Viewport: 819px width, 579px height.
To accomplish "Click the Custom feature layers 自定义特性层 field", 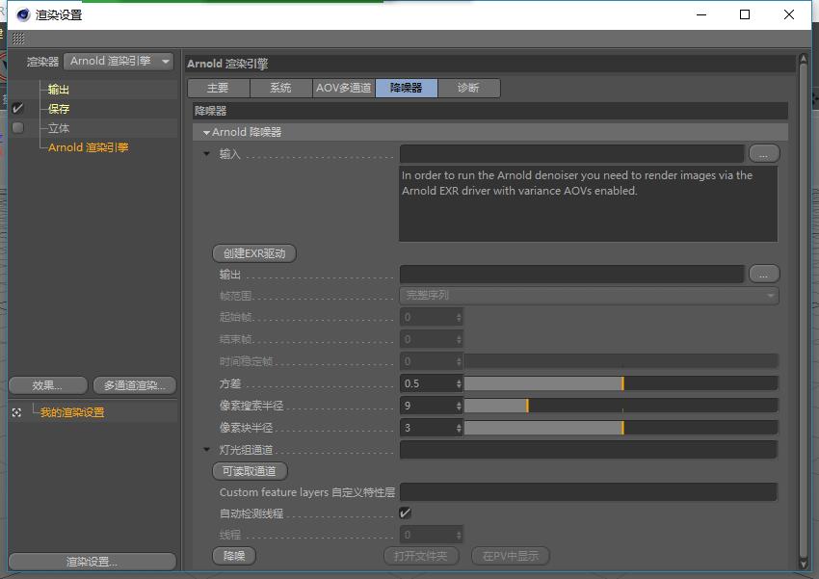I will (589, 491).
